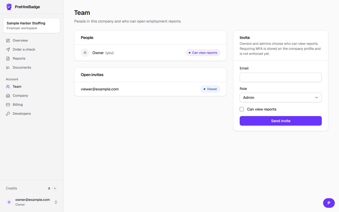Image resolution: width=339 pixels, height=212 pixels.
Task: Click the owner avatar in the sidebar footer
Action: (x=9, y=202)
